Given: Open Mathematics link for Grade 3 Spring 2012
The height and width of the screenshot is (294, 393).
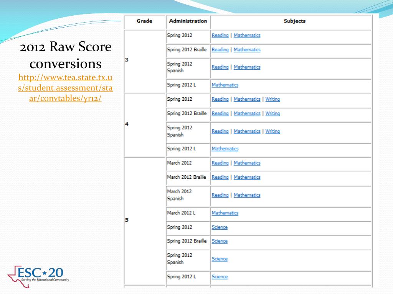Looking at the screenshot, I should [247, 36].
